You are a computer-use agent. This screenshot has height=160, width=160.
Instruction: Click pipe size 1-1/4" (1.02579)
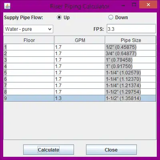pyautogui.click(x=130, y=73)
